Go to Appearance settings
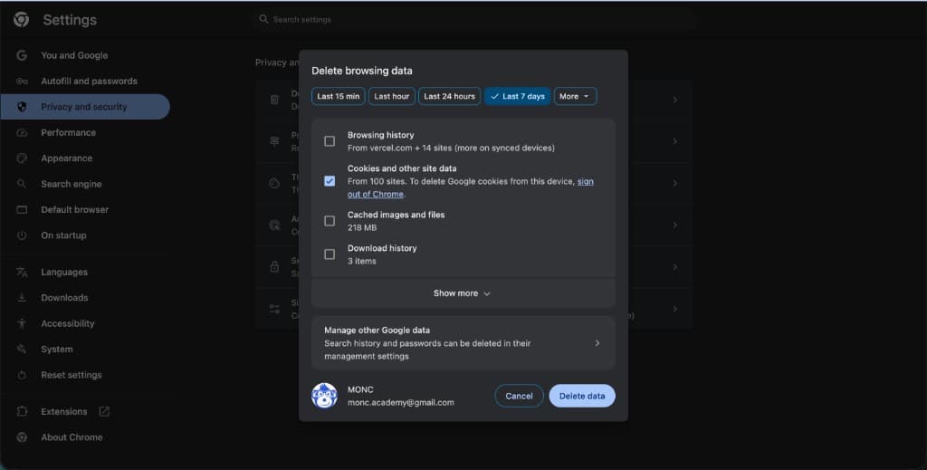The image size is (927, 470). point(85,158)
